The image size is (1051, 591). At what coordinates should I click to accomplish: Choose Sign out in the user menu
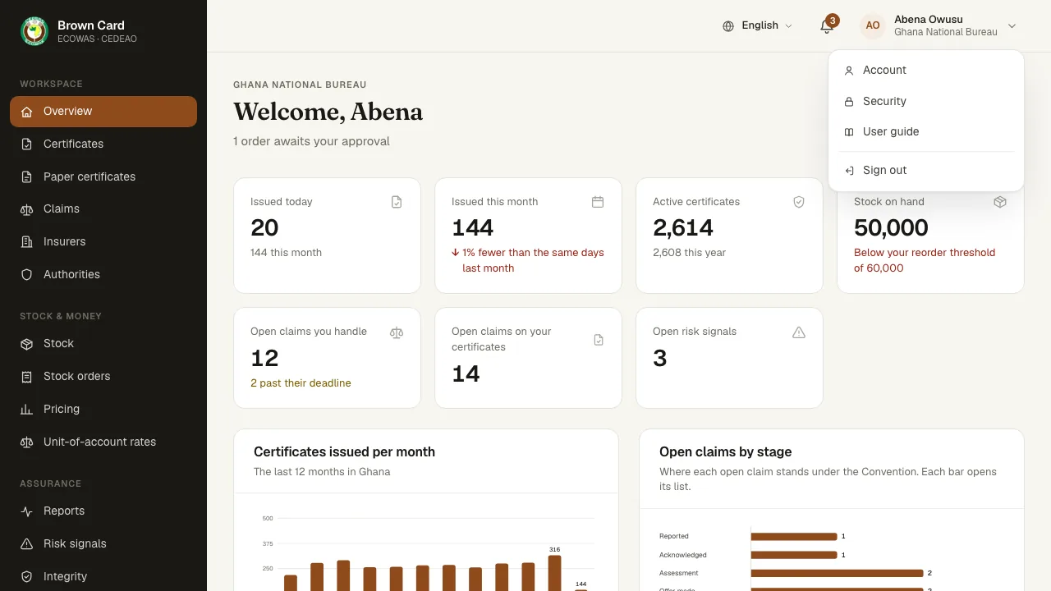pyautogui.click(x=926, y=171)
